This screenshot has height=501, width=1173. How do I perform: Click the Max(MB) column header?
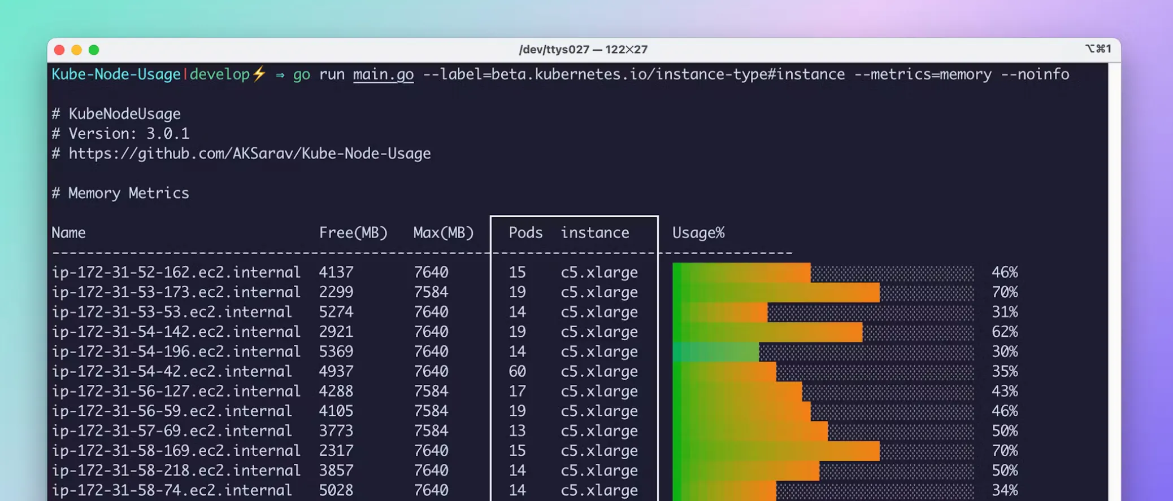[x=444, y=232]
